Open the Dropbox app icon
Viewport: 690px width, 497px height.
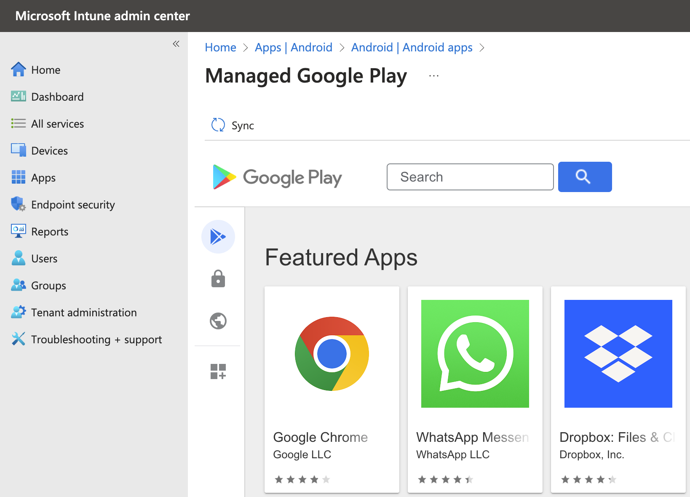click(618, 354)
